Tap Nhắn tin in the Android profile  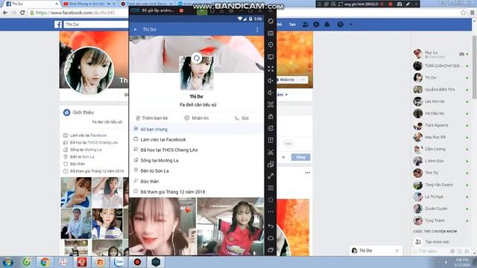pyautogui.click(x=197, y=118)
